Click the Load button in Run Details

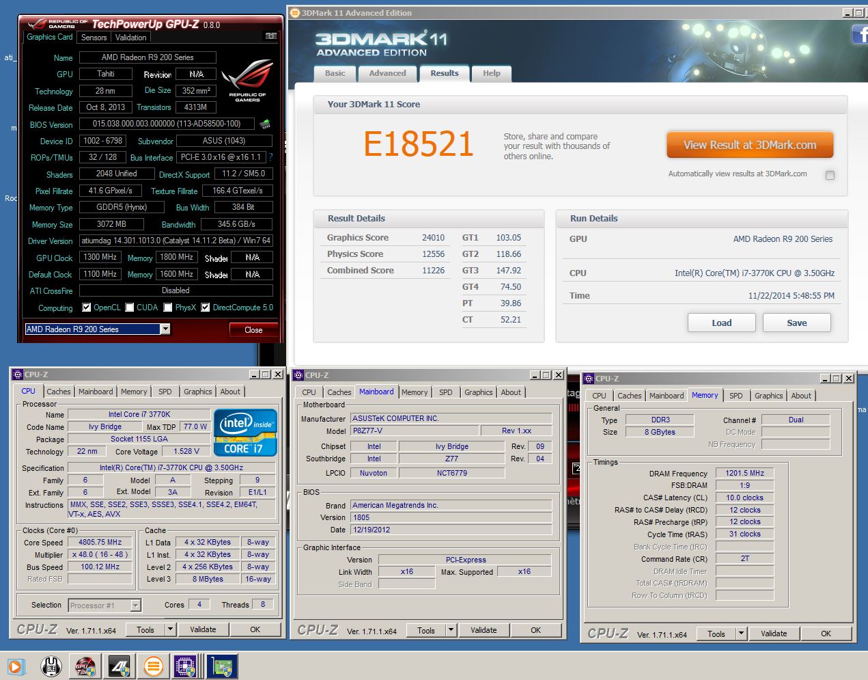(721, 323)
